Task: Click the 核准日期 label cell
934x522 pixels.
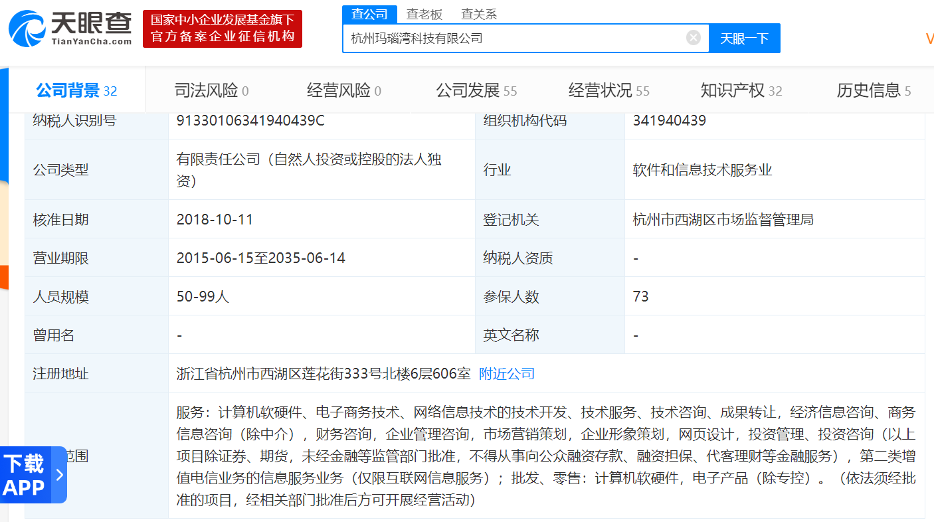Action: click(97, 219)
